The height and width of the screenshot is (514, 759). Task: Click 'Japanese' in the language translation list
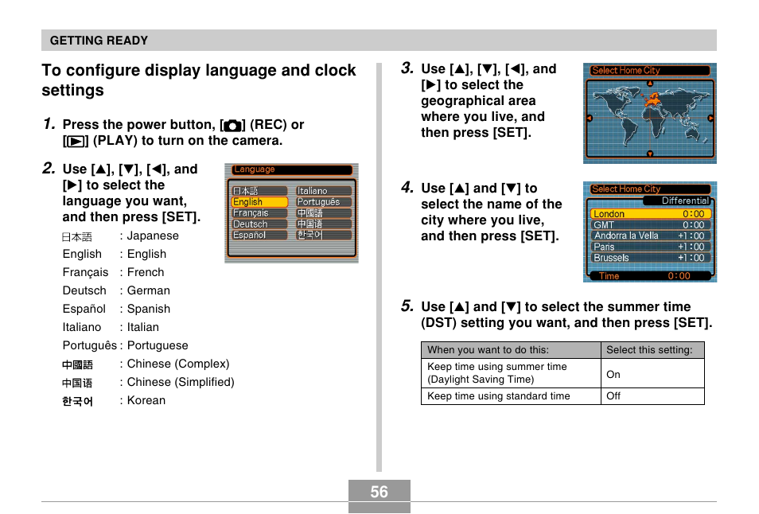(153, 236)
